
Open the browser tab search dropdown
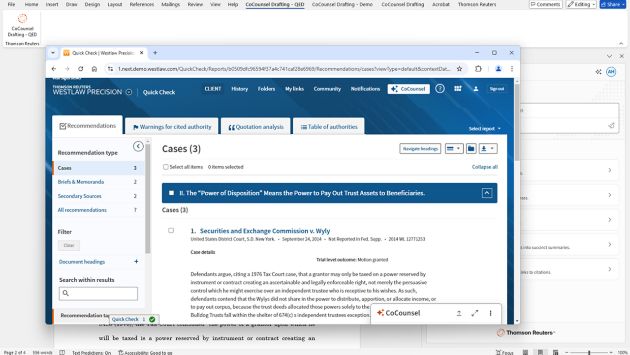(x=53, y=53)
